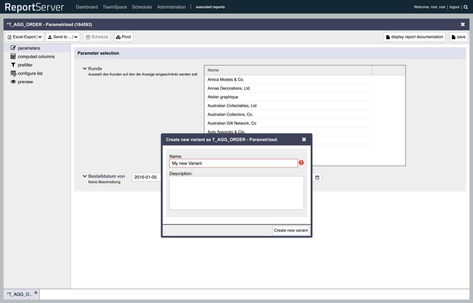Click into the Description text area
The width and height of the screenshot is (473, 303).
pyautogui.click(x=236, y=193)
